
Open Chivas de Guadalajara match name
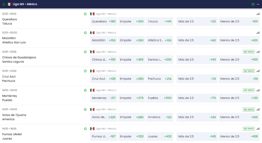pos(19,57)
